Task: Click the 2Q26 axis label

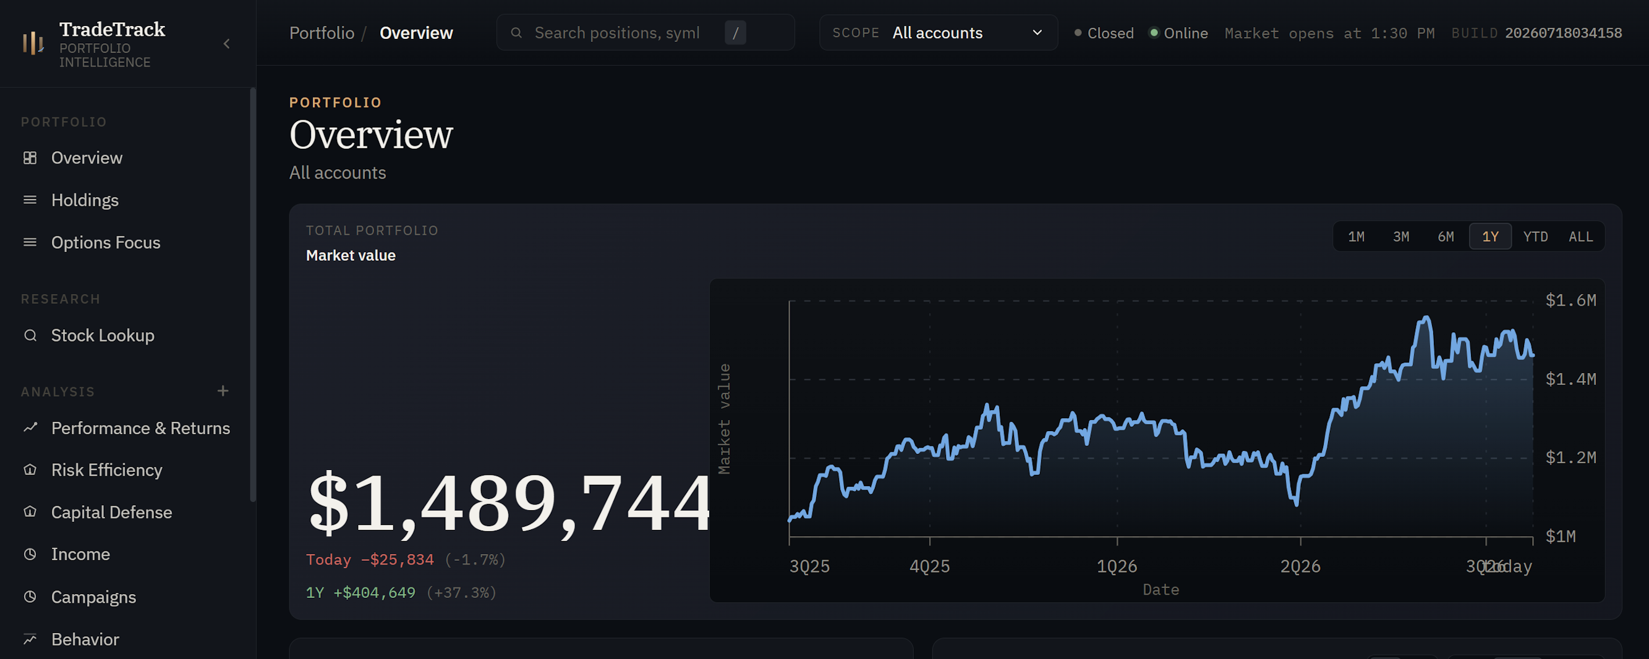Action: click(1300, 566)
